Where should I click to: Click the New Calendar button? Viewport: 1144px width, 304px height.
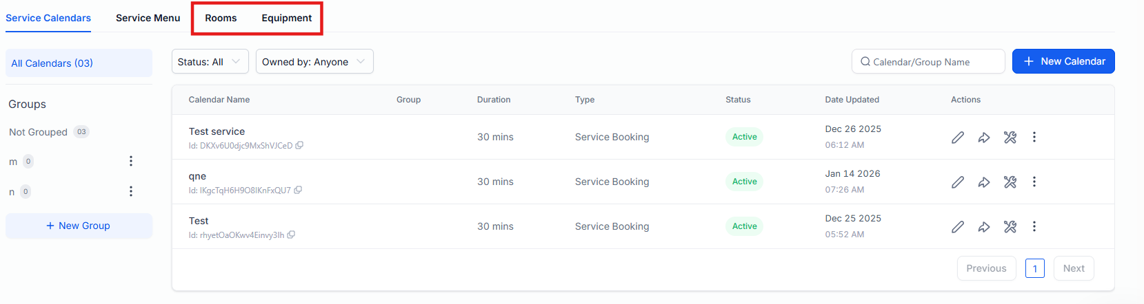click(x=1063, y=61)
